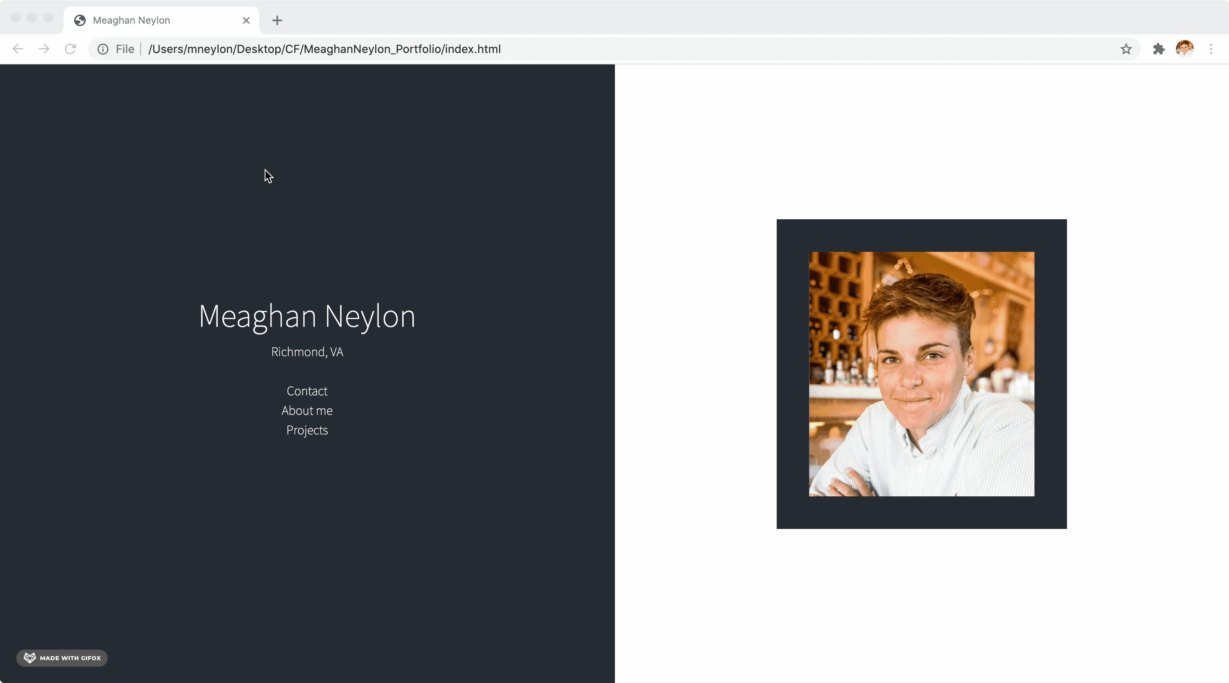The height and width of the screenshot is (683, 1229).
Task: Open the Projects link
Action: coord(307,430)
